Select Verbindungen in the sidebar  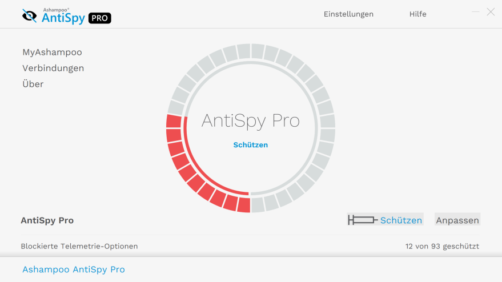tap(53, 68)
